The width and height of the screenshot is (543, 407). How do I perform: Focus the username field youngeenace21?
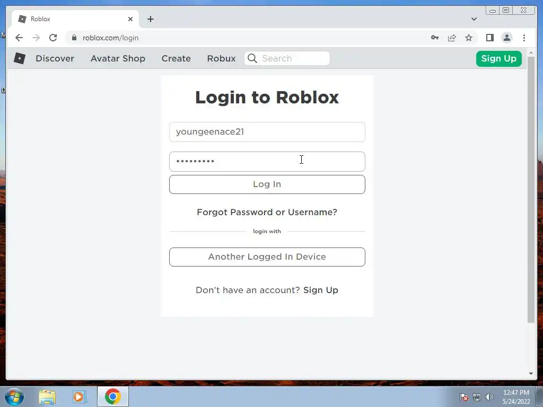click(267, 132)
